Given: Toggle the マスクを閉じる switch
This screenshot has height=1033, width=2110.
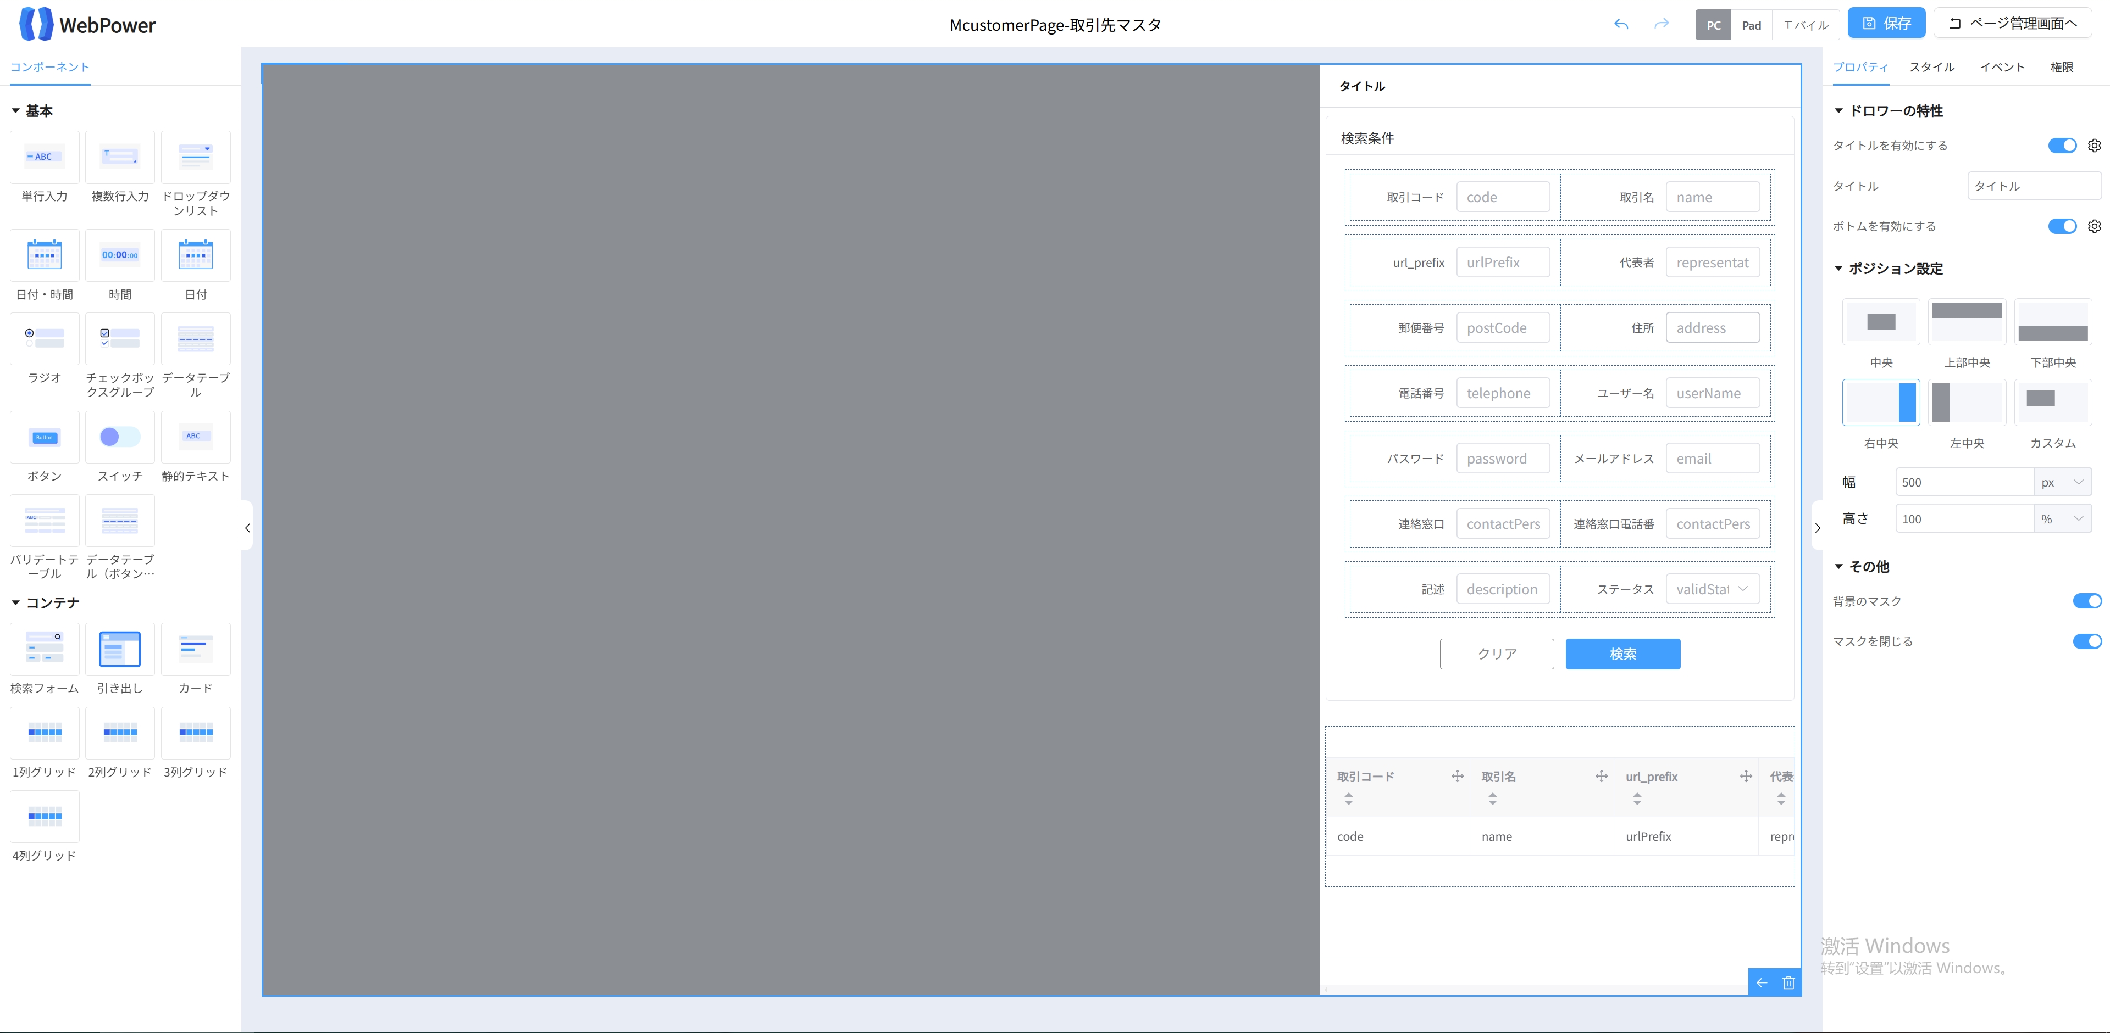Looking at the screenshot, I should click(x=2087, y=642).
